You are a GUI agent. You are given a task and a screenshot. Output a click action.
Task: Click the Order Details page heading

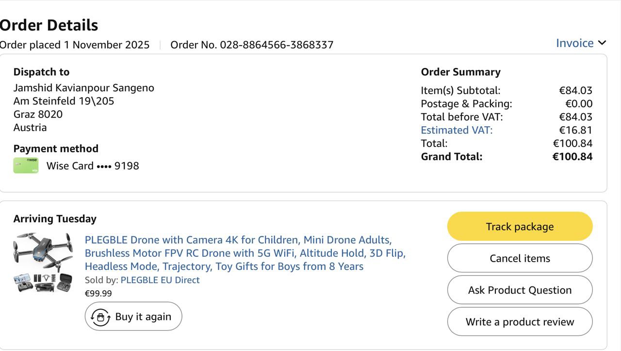pos(49,25)
